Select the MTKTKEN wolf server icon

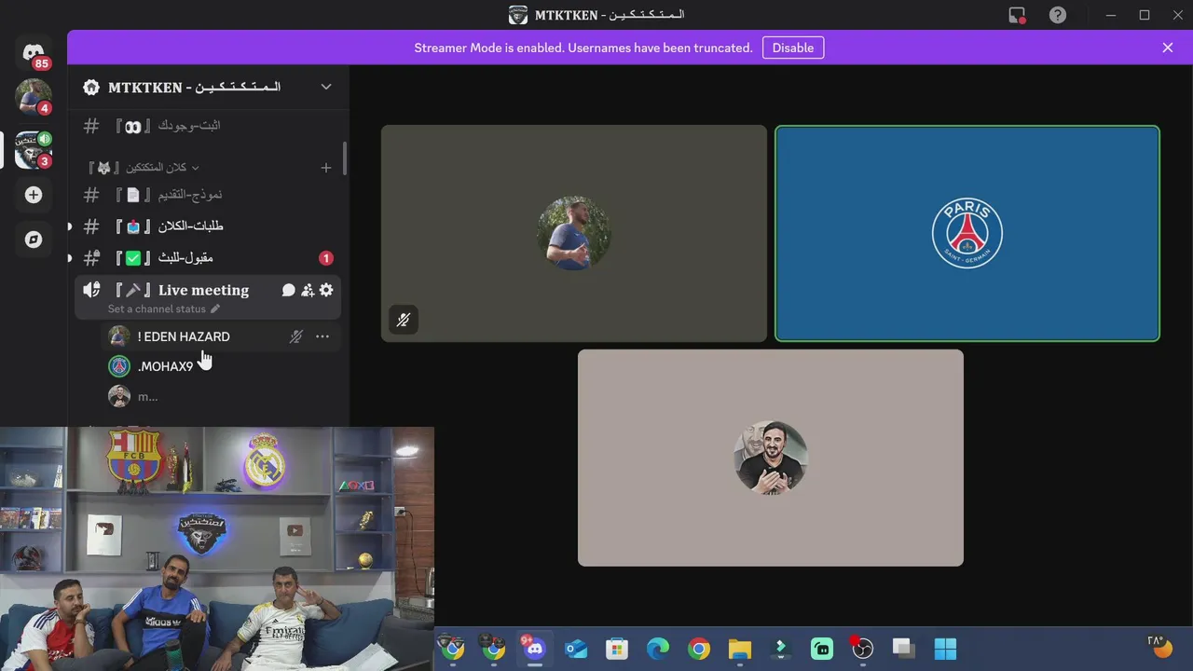tap(34, 150)
